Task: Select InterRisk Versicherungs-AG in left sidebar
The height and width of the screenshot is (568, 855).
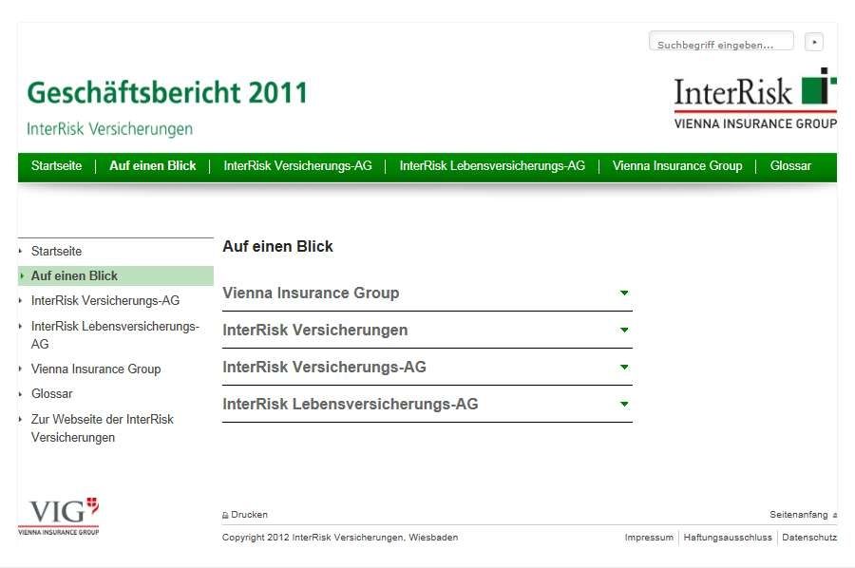Action: (x=104, y=301)
